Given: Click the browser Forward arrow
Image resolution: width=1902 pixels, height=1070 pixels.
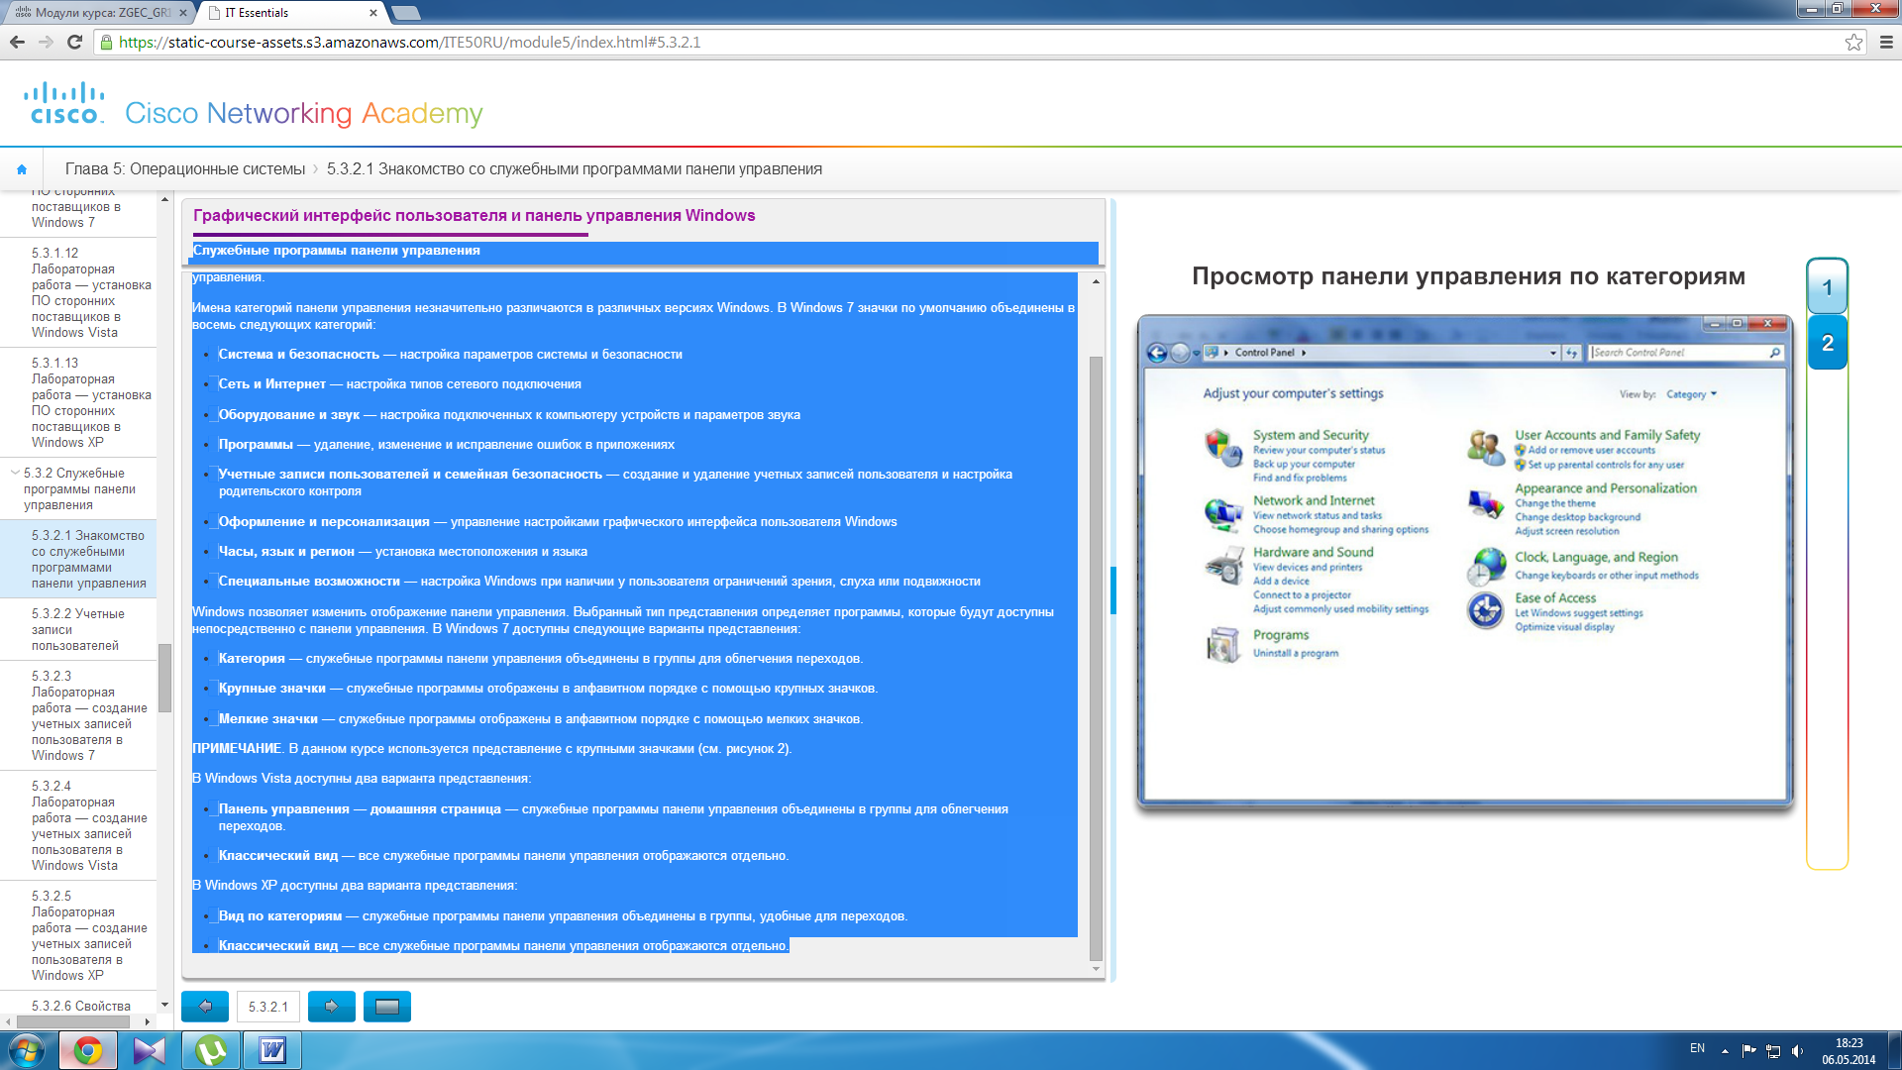Looking at the screenshot, I should tap(46, 42).
